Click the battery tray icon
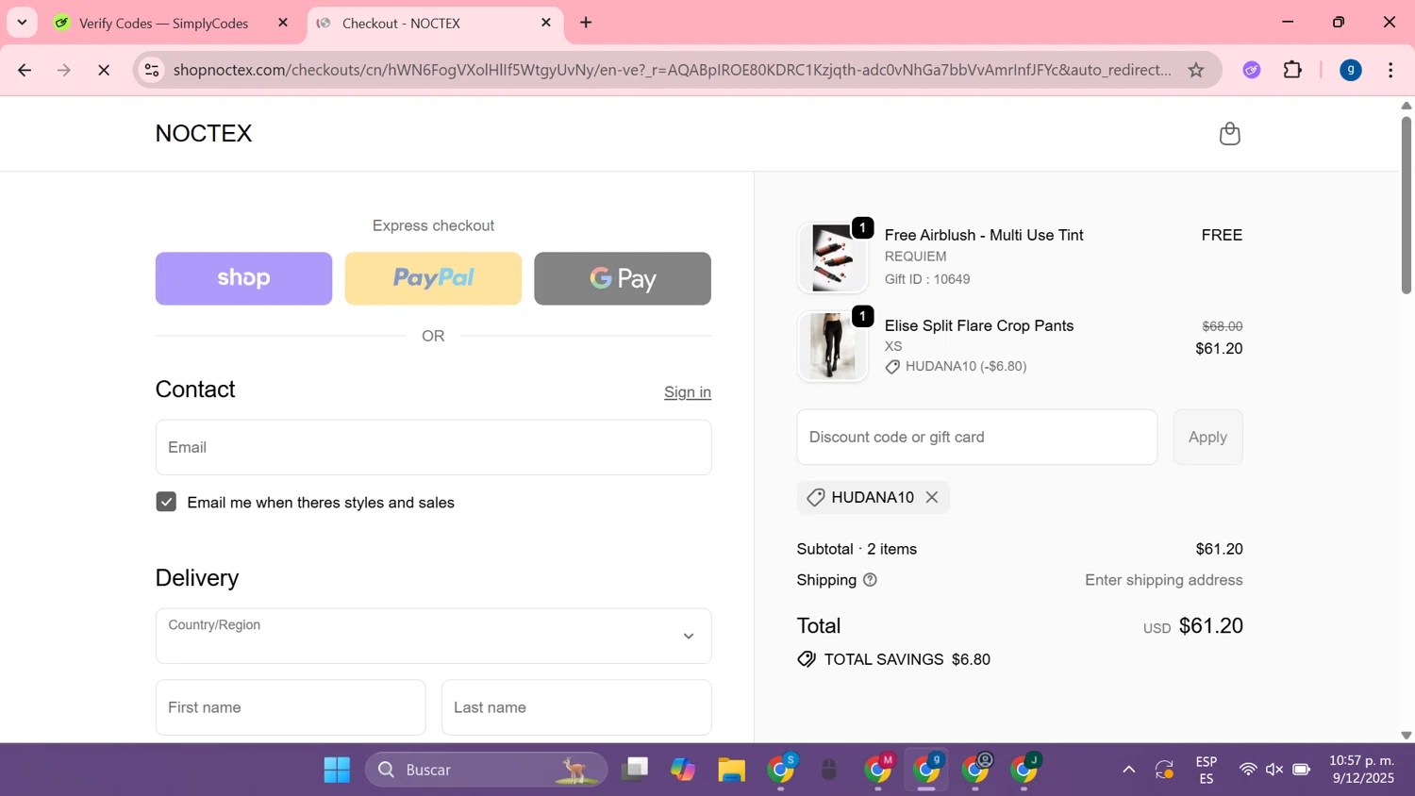The width and height of the screenshot is (1415, 796). [1302, 770]
